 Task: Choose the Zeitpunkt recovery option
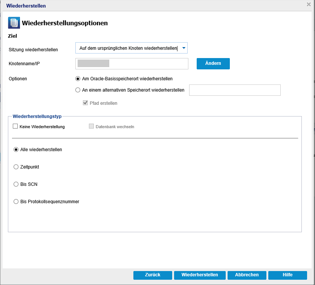tap(16, 167)
